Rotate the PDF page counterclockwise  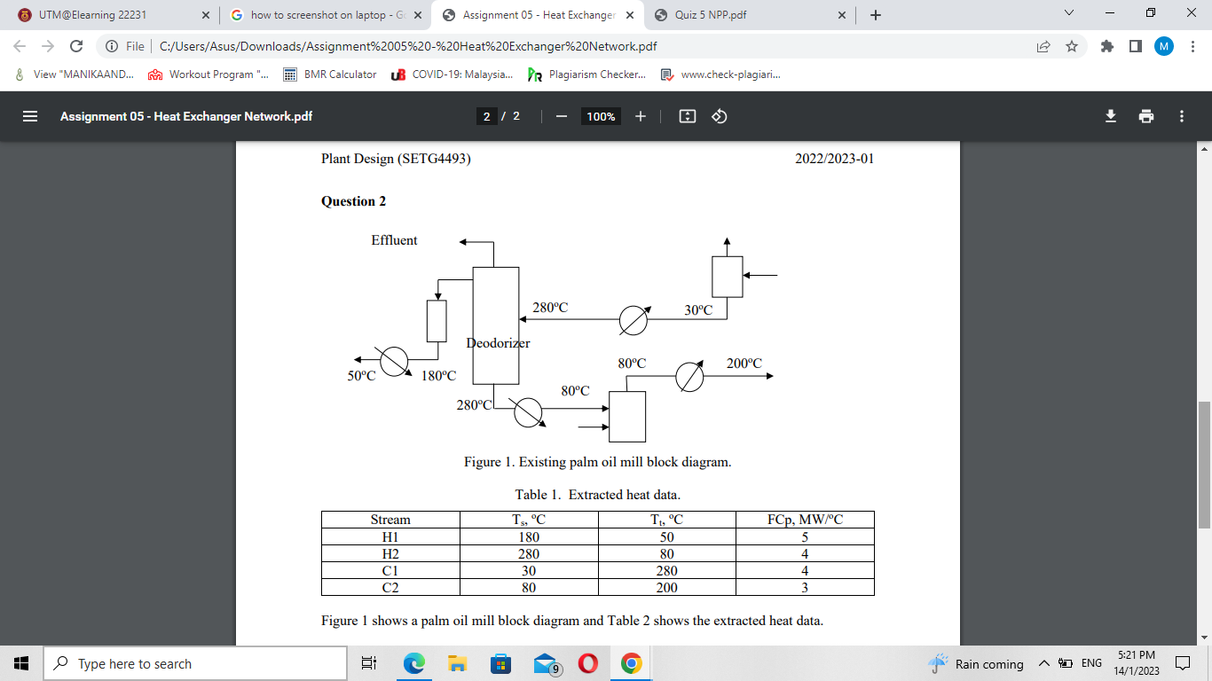click(719, 116)
